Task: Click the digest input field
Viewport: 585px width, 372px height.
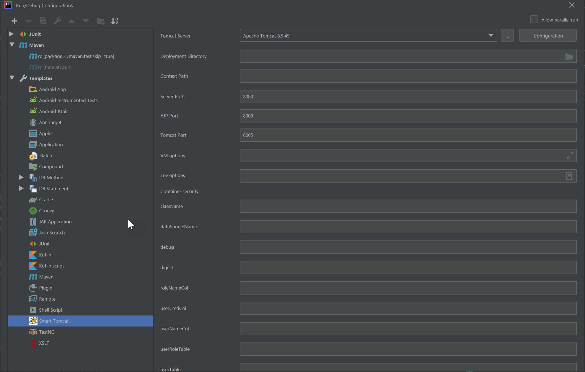Action: pyautogui.click(x=408, y=267)
